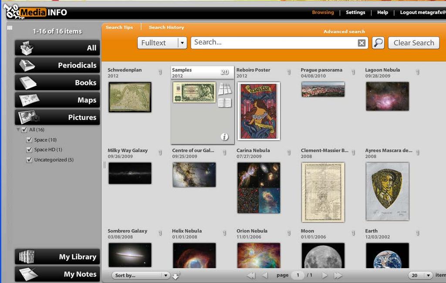The height and width of the screenshot is (283, 446).
Task: Click the paperclip icon next to Reboiro Poster
Action: point(289,72)
